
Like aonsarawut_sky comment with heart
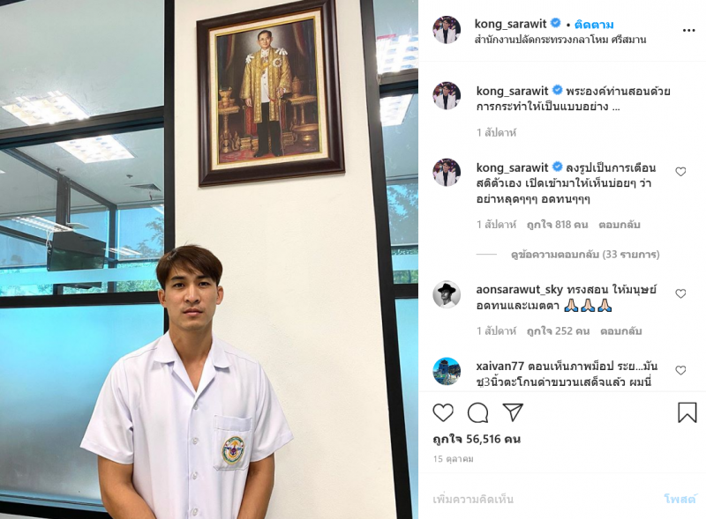tap(680, 293)
